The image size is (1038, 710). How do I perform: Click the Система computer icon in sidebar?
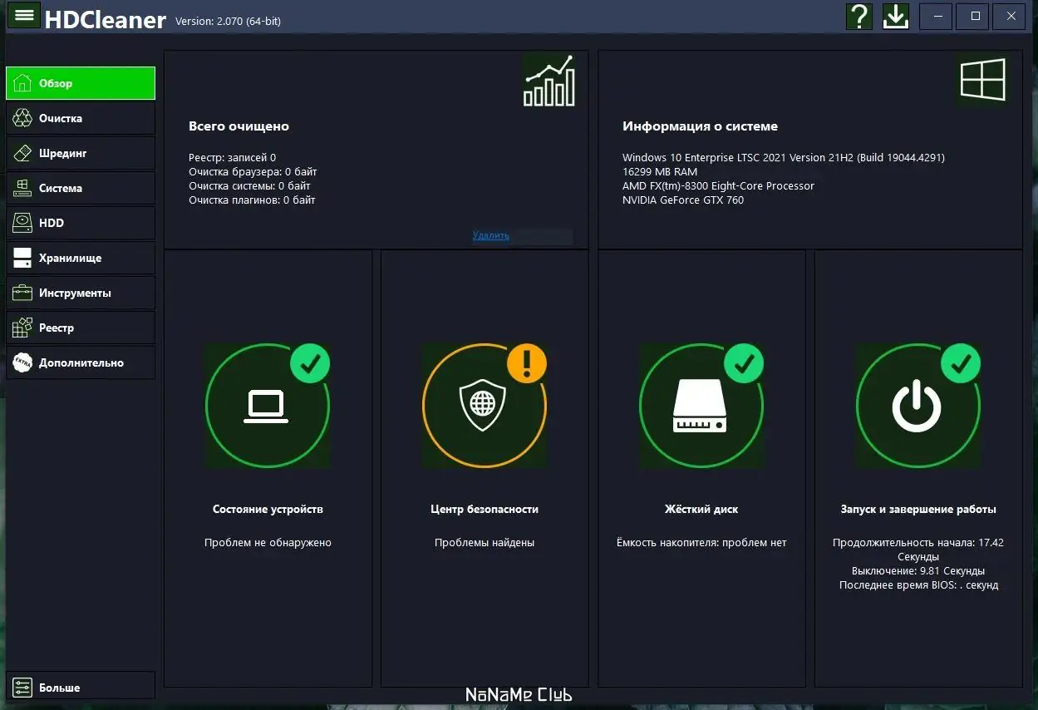click(22, 188)
